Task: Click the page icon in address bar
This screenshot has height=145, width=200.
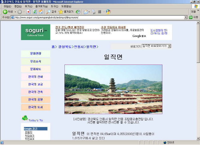Action: tap(13, 17)
